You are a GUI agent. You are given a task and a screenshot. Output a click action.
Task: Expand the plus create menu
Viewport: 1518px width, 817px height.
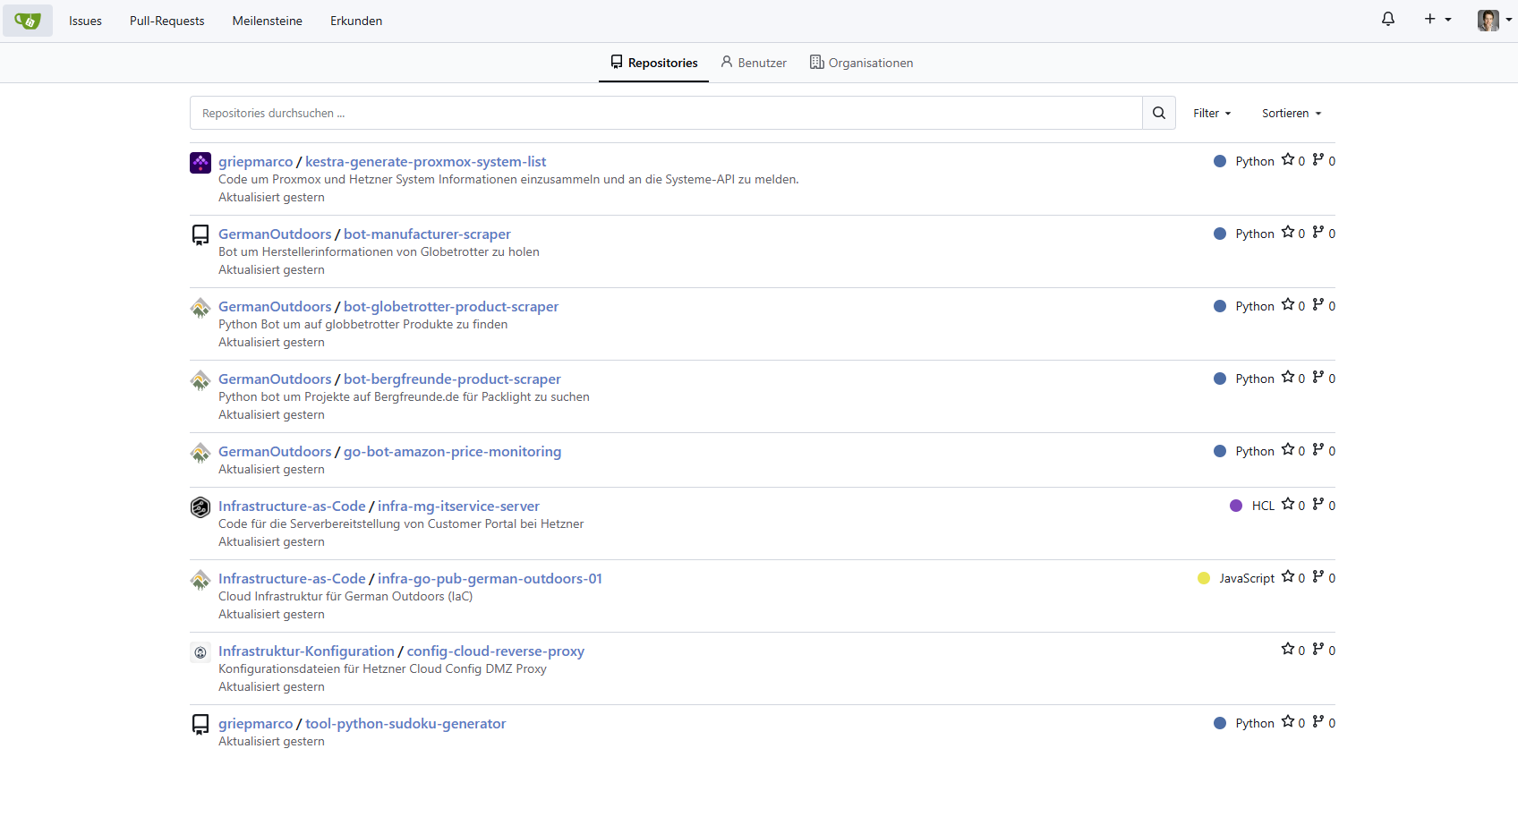click(x=1437, y=19)
